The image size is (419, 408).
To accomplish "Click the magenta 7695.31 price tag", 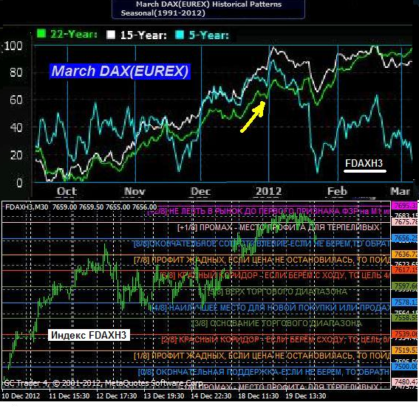I will click(x=405, y=206).
